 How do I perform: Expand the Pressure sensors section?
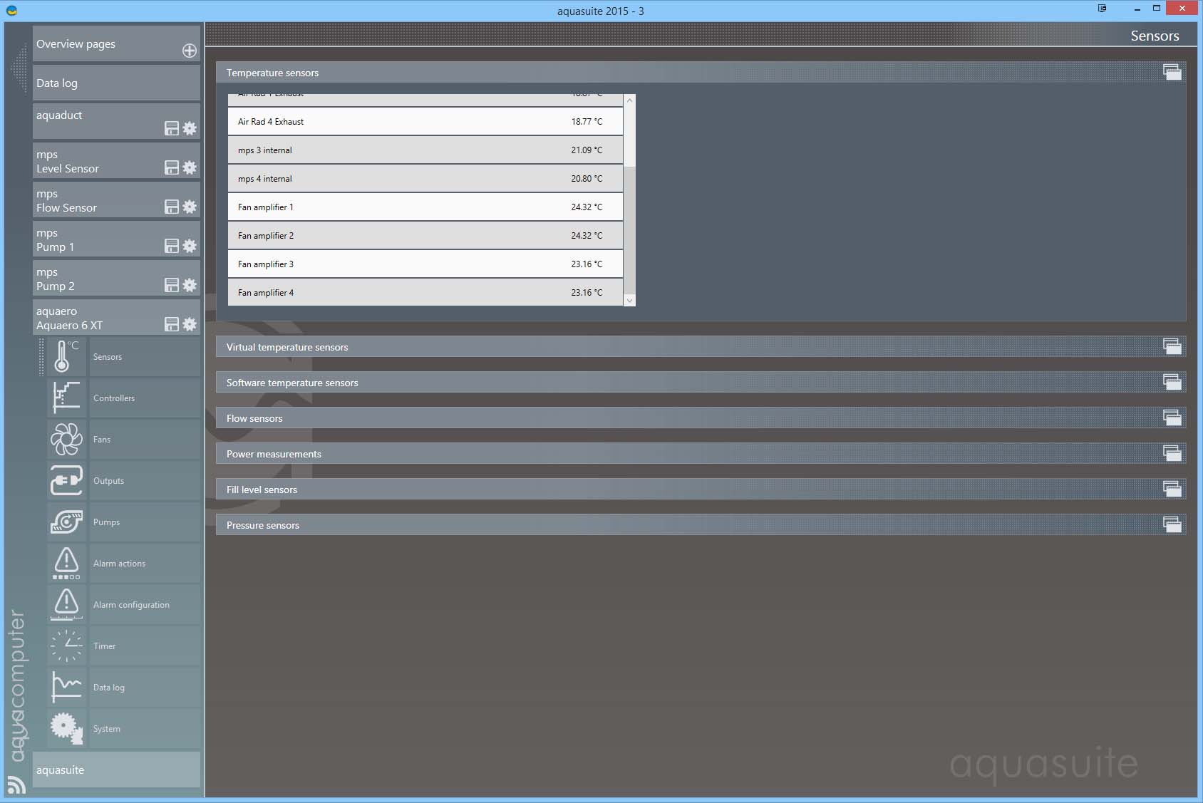[x=1172, y=524]
